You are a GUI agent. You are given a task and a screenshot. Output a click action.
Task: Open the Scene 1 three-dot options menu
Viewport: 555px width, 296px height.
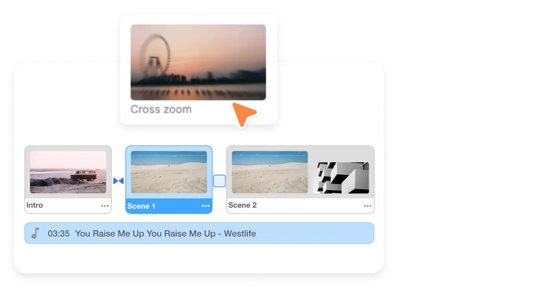pyautogui.click(x=206, y=206)
